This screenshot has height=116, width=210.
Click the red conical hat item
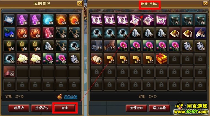point(9,72)
